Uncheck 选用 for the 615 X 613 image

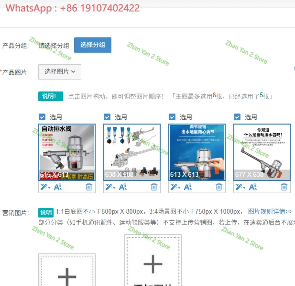tap(42, 117)
